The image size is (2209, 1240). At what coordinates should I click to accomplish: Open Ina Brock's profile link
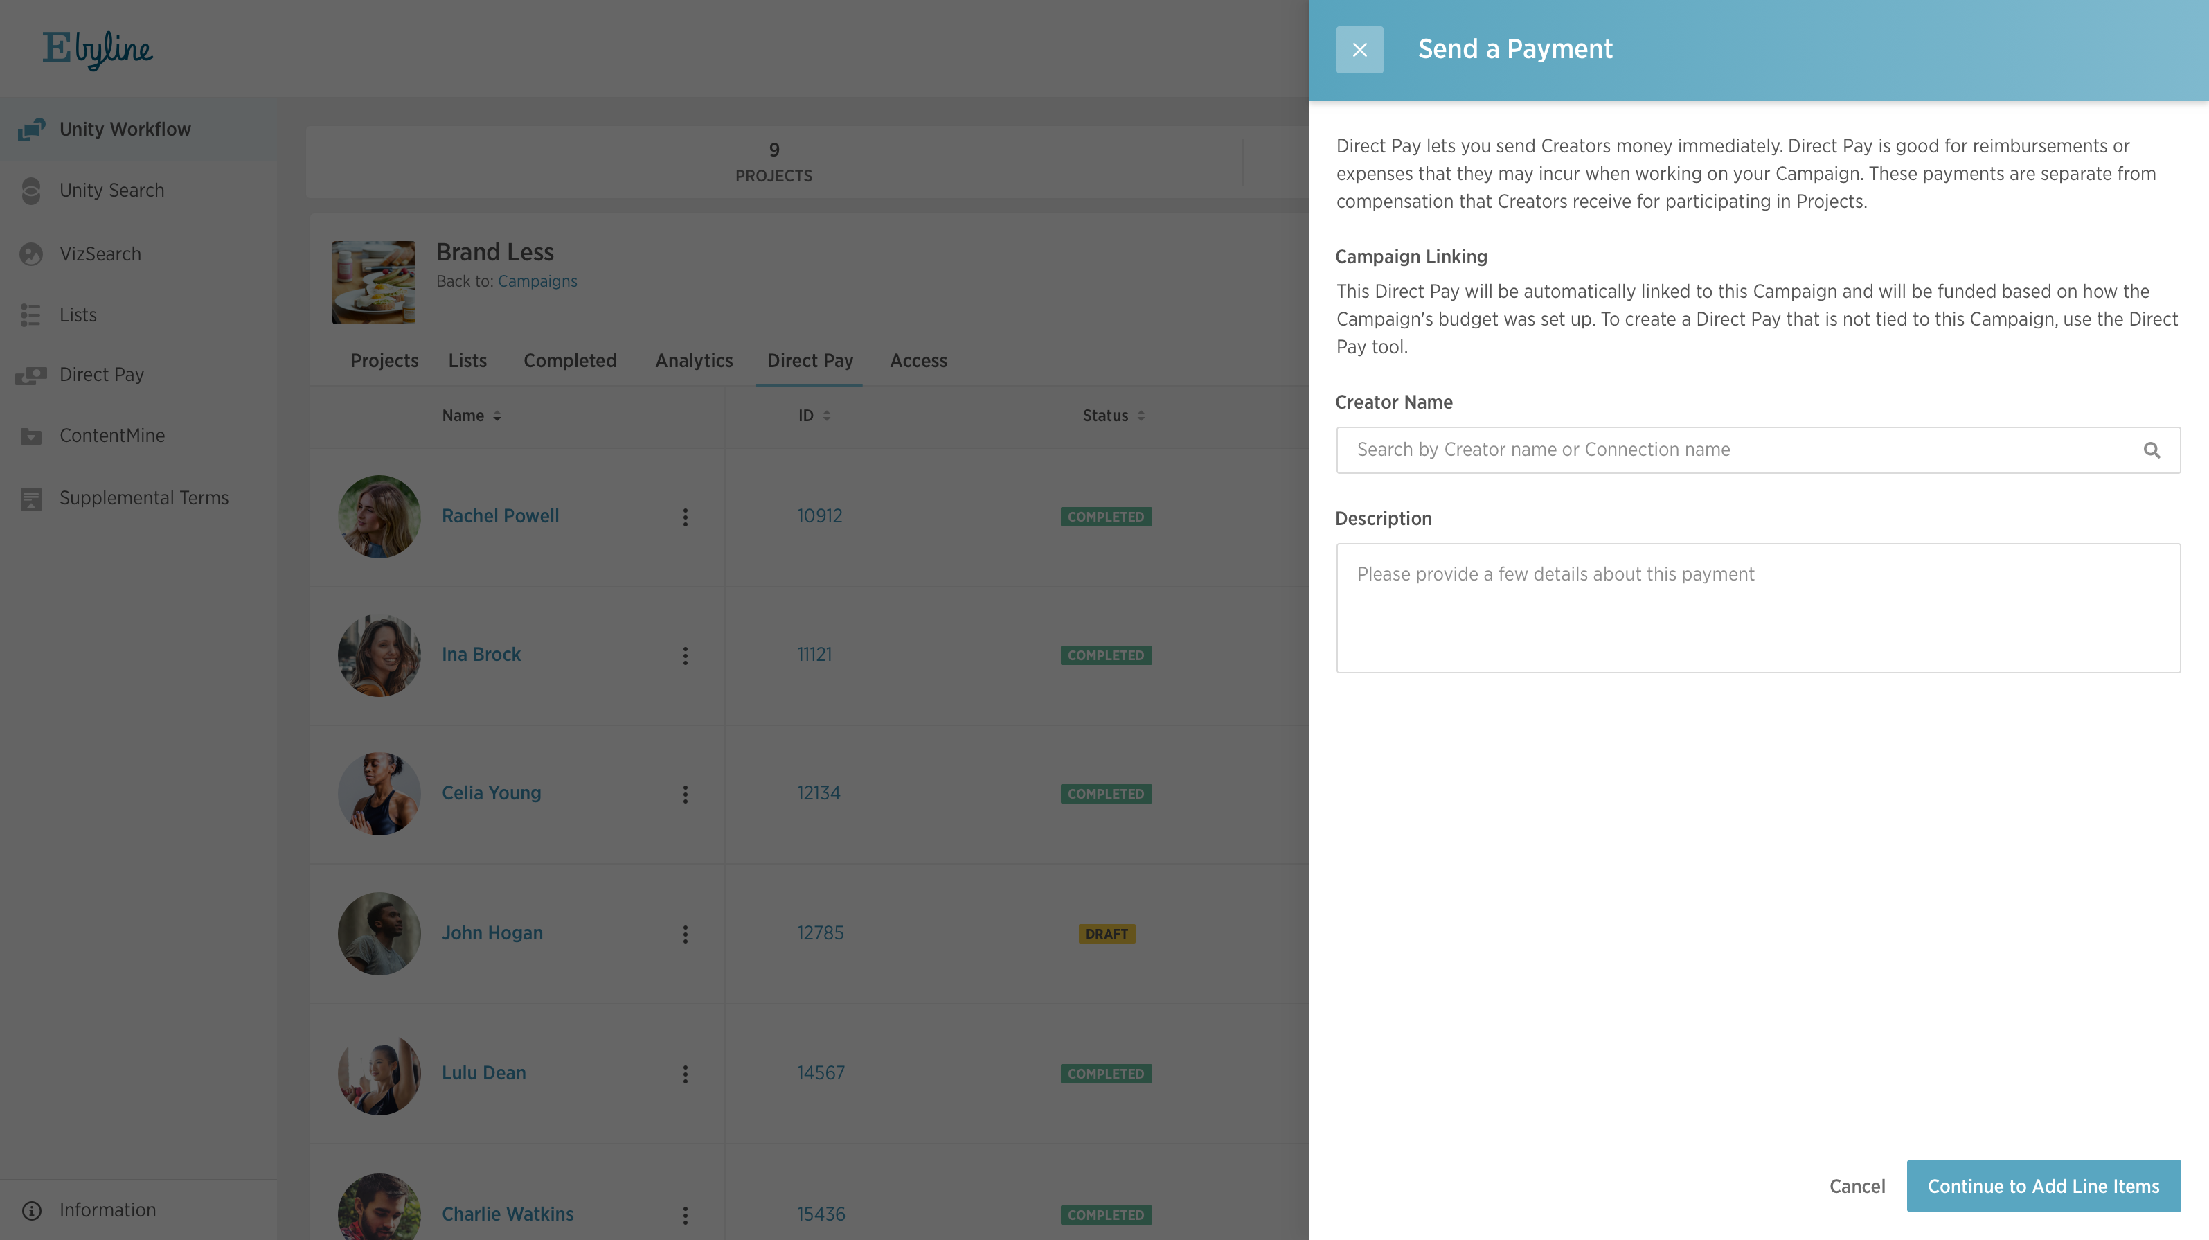481,655
